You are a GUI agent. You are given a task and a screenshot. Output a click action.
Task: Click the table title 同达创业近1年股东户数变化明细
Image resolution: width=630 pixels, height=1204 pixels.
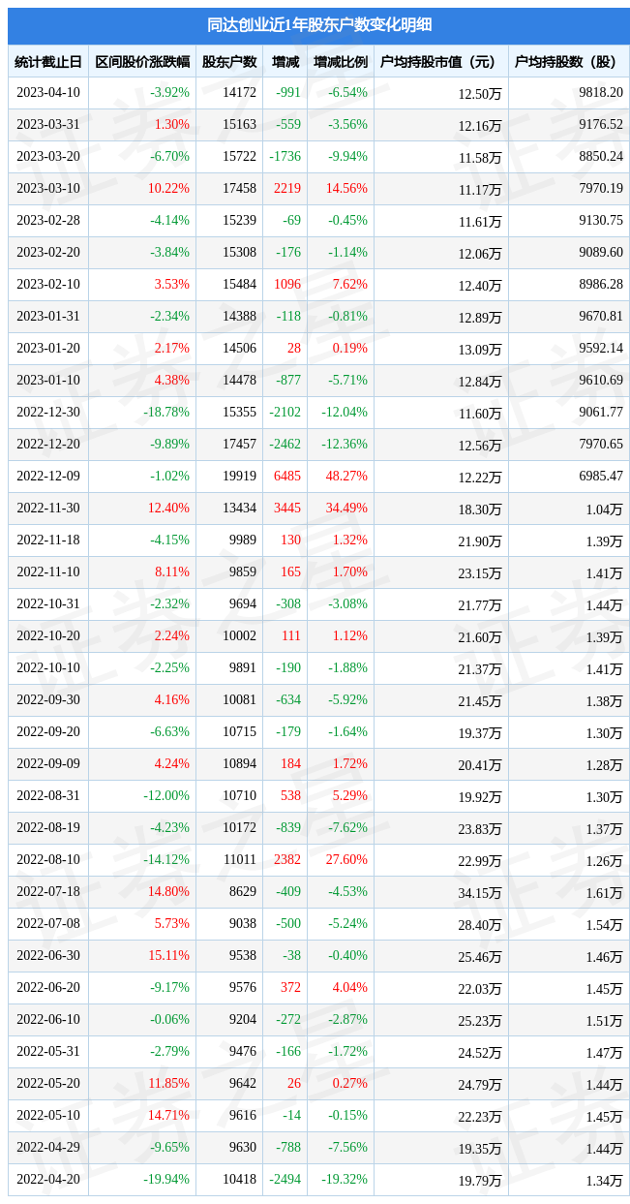318,25
